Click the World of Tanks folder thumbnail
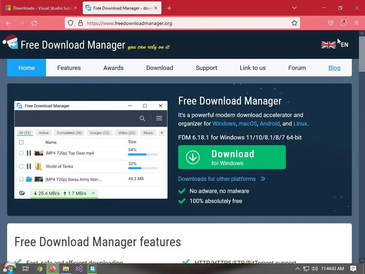The width and height of the screenshot is (365, 274). click(38, 166)
